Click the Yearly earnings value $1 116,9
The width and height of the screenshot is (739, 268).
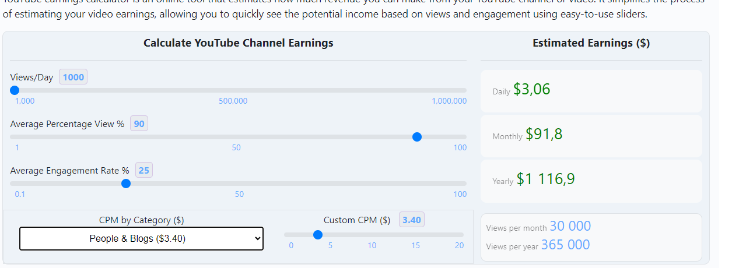pyautogui.click(x=546, y=179)
